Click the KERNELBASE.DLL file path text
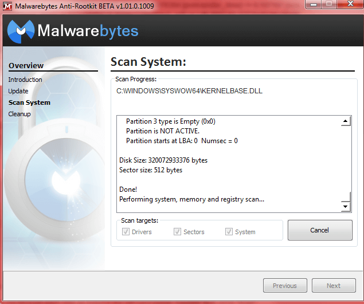This screenshot has width=364, height=304. click(x=189, y=91)
